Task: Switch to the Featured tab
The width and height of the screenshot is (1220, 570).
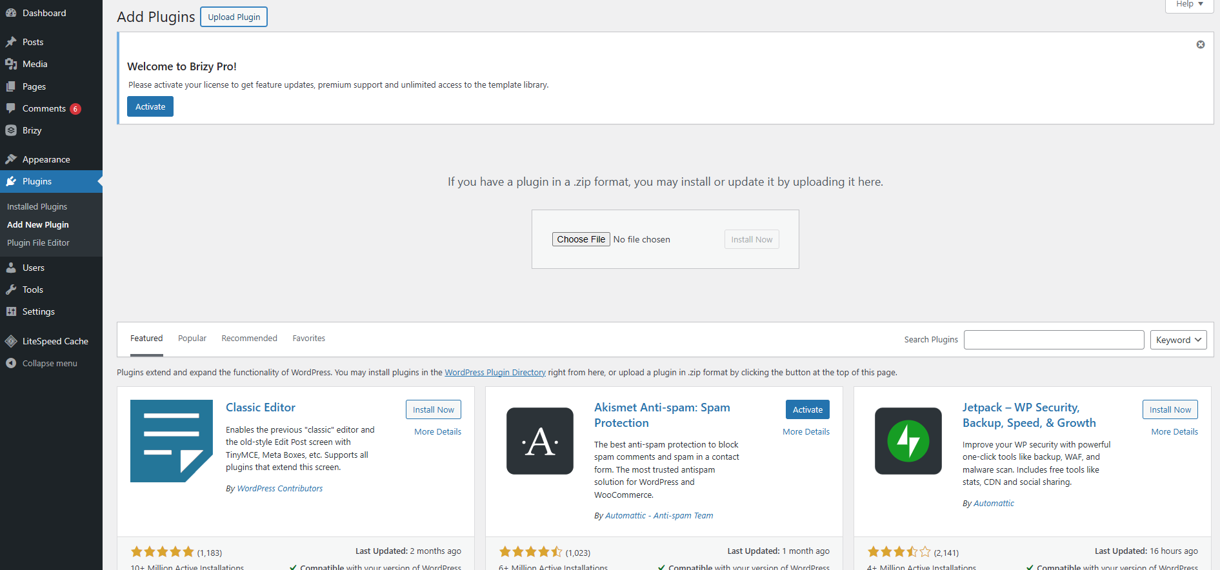Action: [x=146, y=339]
